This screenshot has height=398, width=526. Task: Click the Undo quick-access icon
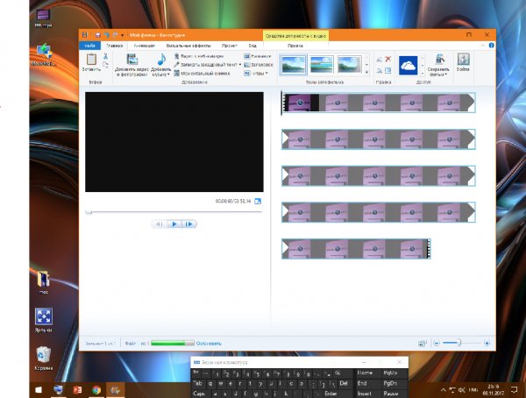pyautogui.click(x=106, y=35)
